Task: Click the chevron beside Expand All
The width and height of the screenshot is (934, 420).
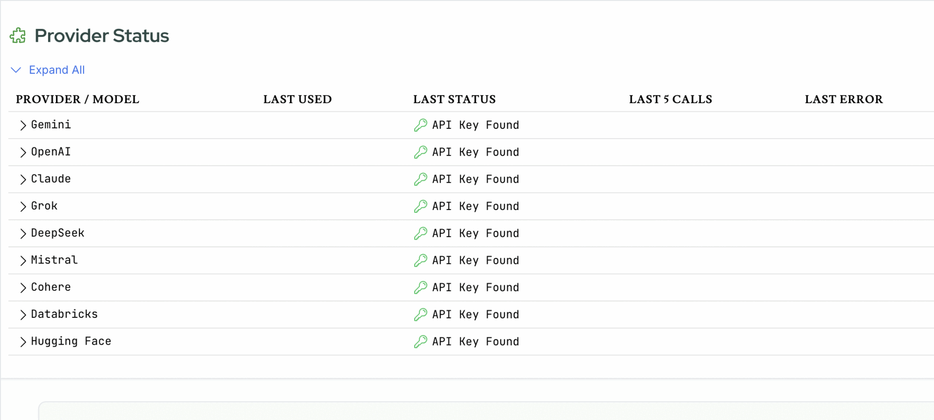Action: (x=16, y=70)
